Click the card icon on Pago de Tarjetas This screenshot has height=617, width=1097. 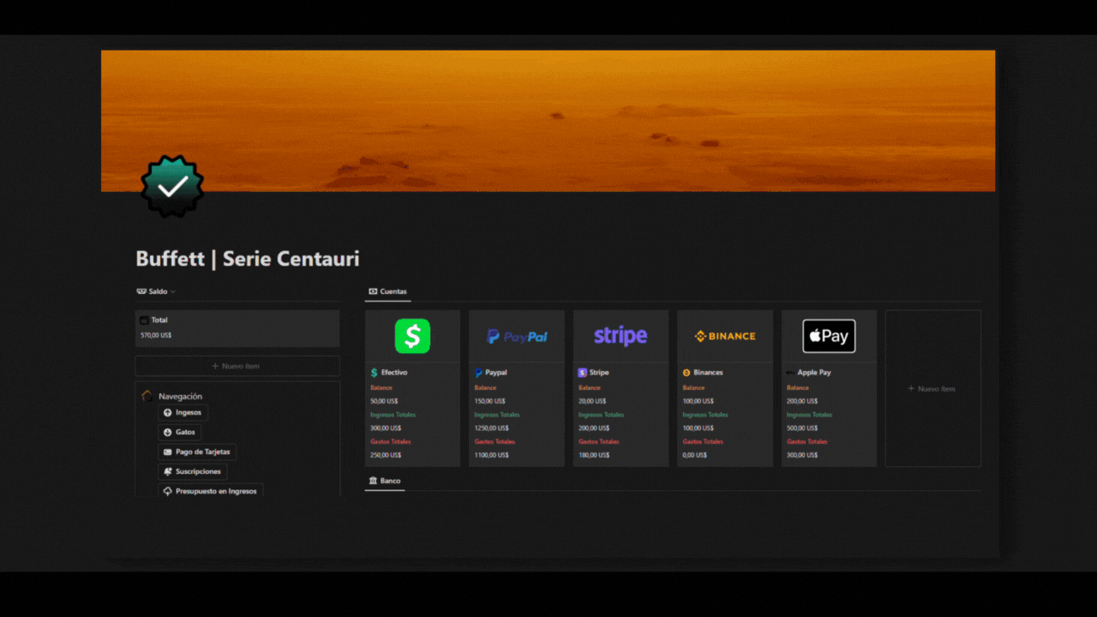pyautogui.click(x=168, y=452)
